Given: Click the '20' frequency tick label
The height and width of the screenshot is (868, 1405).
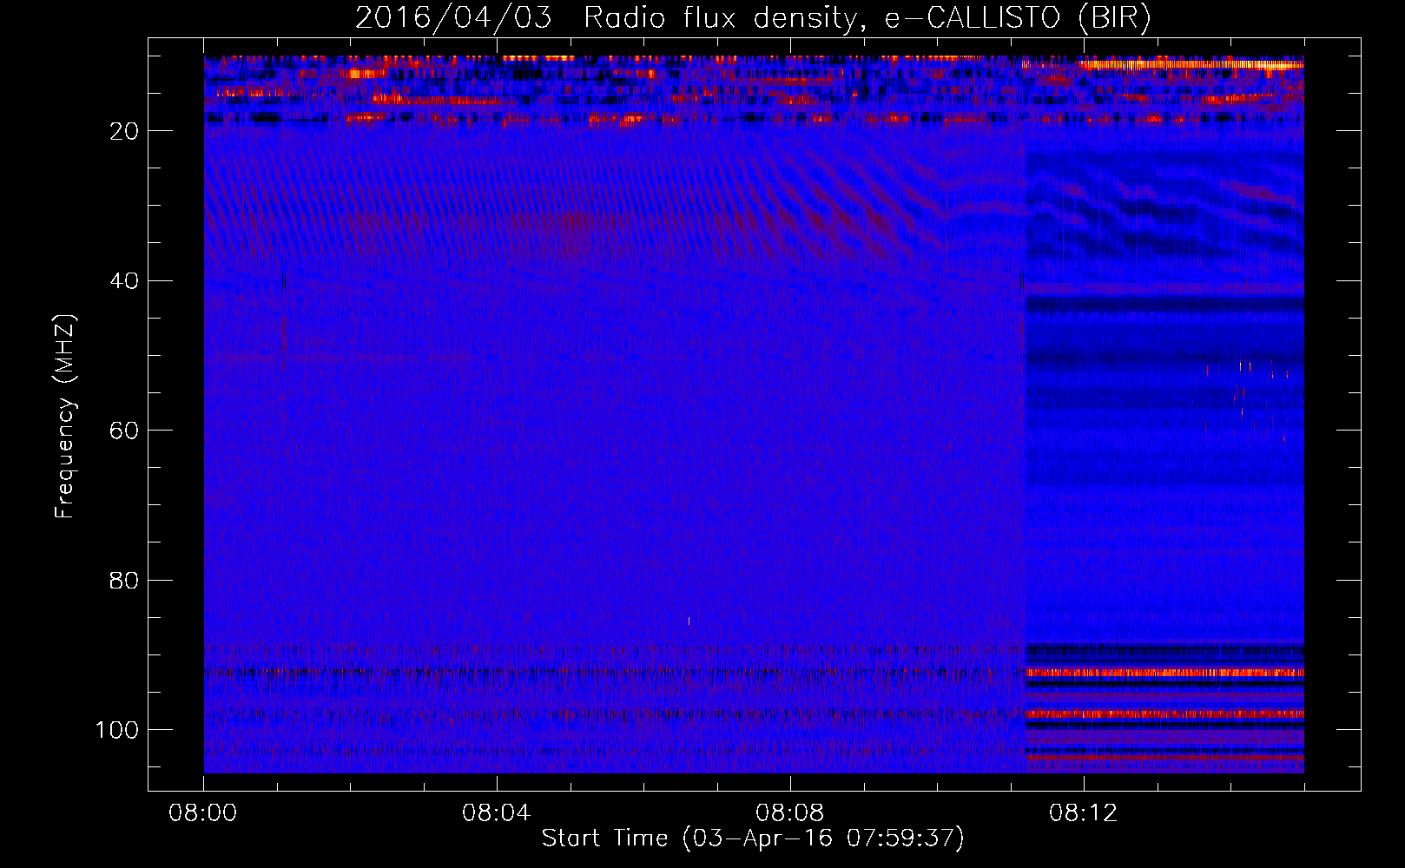Looking at the screenshot, I should pyautogui.click(x=124, y=131).
